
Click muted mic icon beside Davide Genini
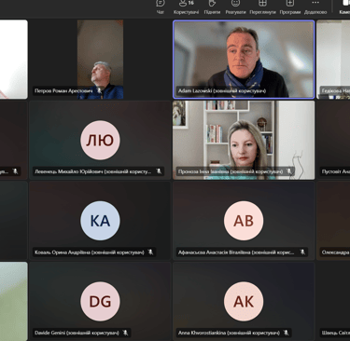pyautogui.click(x=125, y=333)
